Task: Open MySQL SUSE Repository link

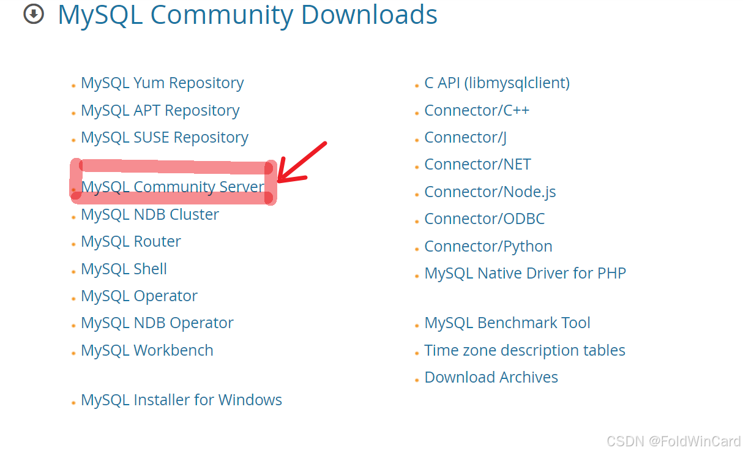Action: tap(165, 138)
